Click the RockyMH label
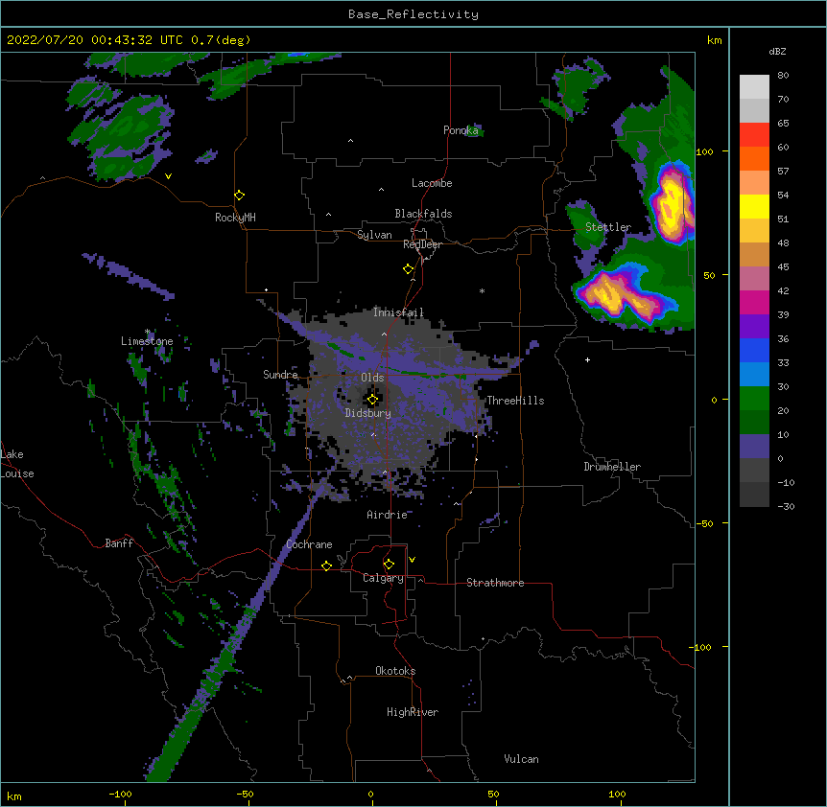The image size is (827, 807). [x=235, y=218]
